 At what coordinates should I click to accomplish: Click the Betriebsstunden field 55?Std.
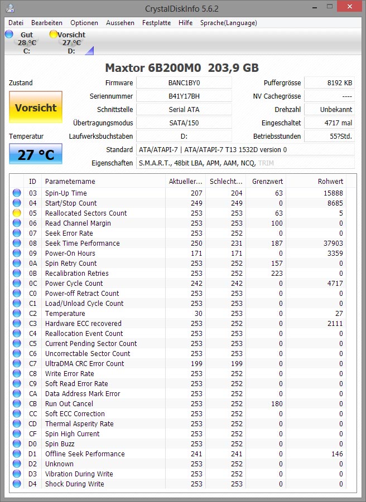(x=329, y=136)
